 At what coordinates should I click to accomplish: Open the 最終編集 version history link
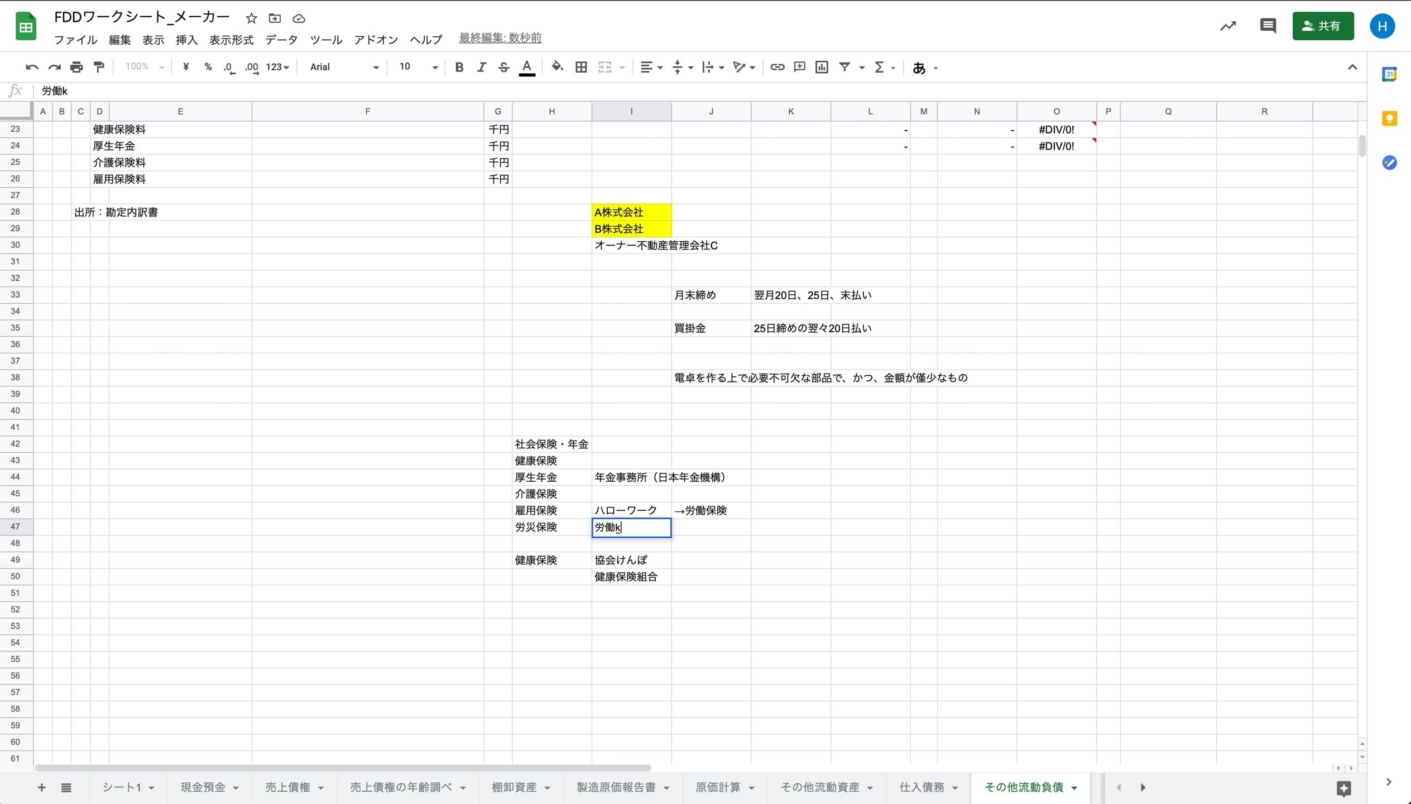click(x=500, y=38)
